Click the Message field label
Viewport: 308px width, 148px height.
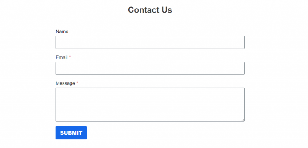point(65,83)
